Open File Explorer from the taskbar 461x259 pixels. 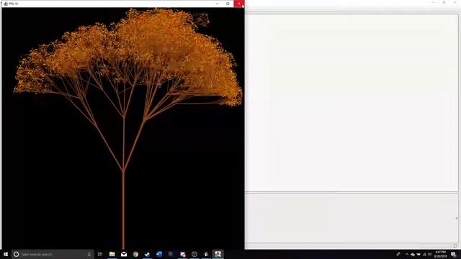tap(112, 254)
